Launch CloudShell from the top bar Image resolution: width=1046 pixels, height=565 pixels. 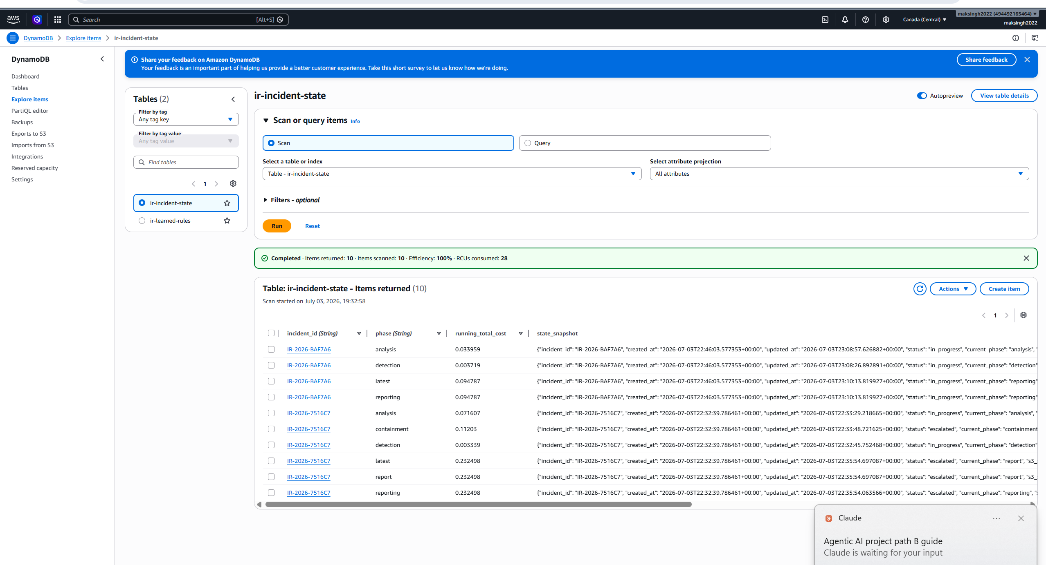pos(825,20)
